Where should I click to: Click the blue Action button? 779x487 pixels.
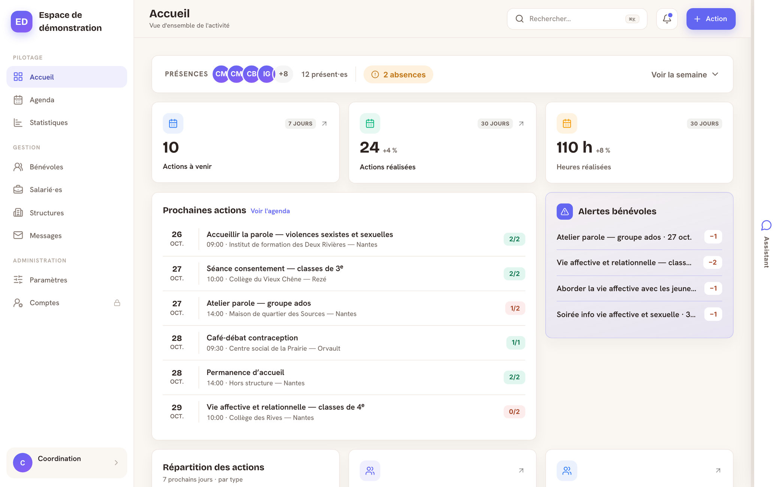[x=710, y=19]
